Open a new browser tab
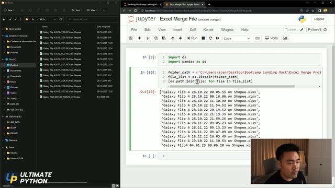Screen dimensions: 335x188 coord(209,5)
